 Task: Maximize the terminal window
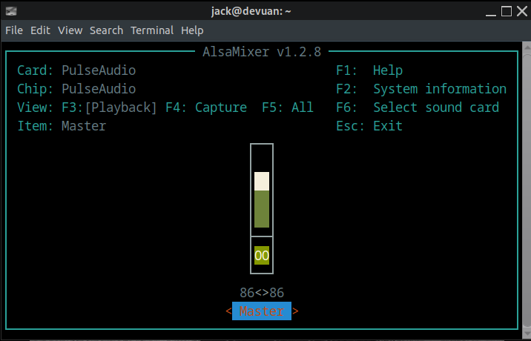pos(506,11)
